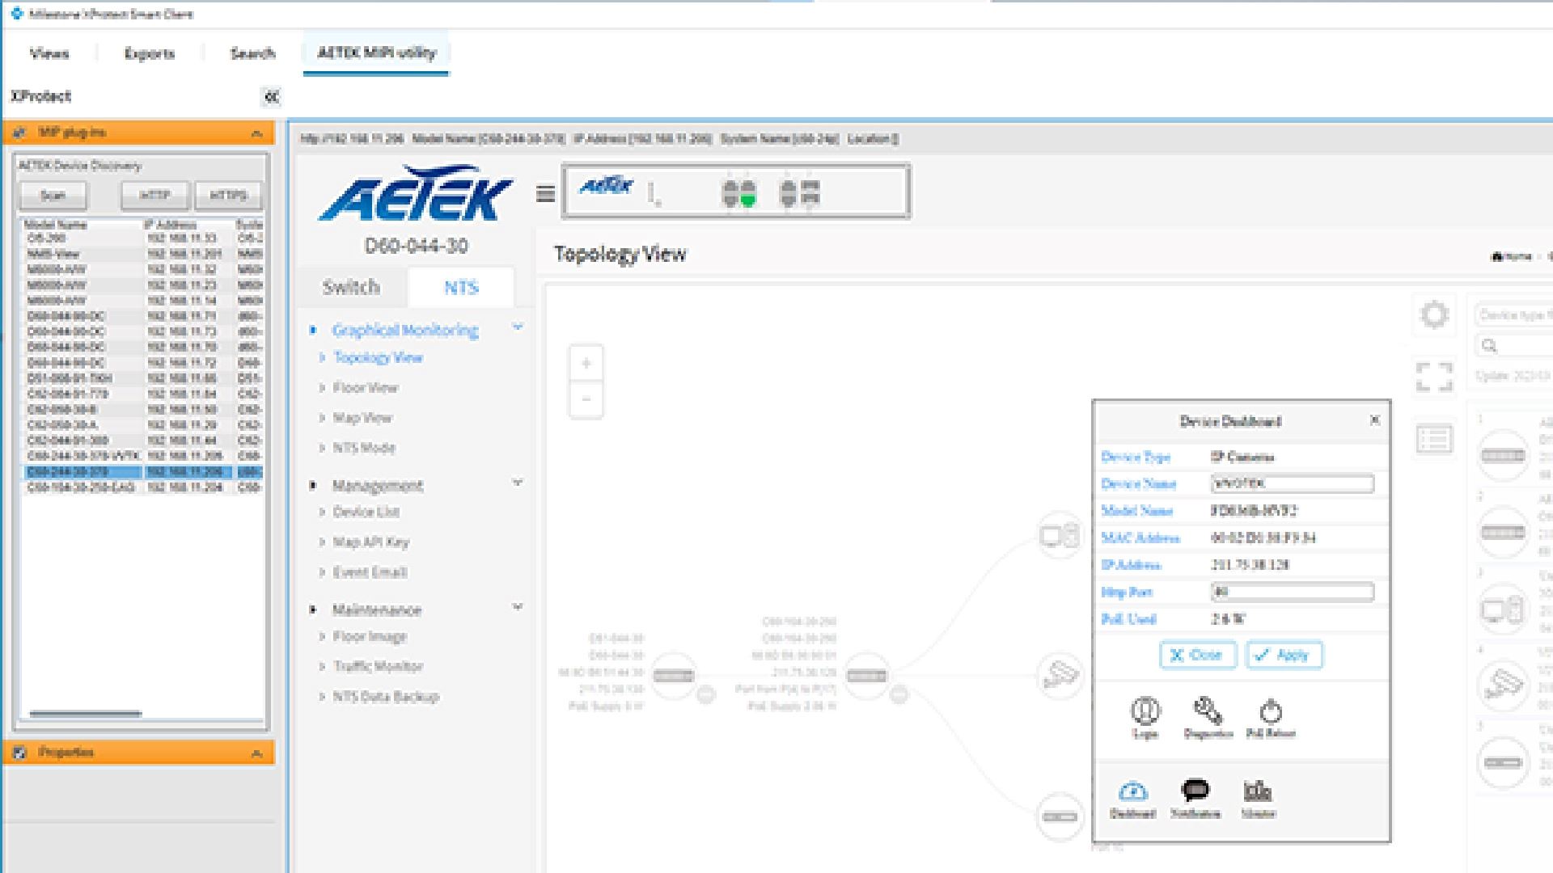Viewport: 1553px width, 873px height.
Task: Open NTS Data Backup menu item
Action: pyautogui.click(x=386, y=697)
